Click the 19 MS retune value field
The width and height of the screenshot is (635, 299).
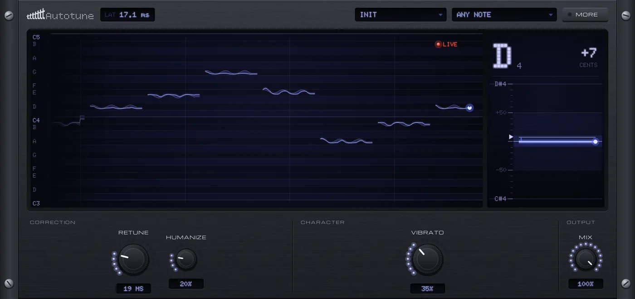tap(133, 289)
